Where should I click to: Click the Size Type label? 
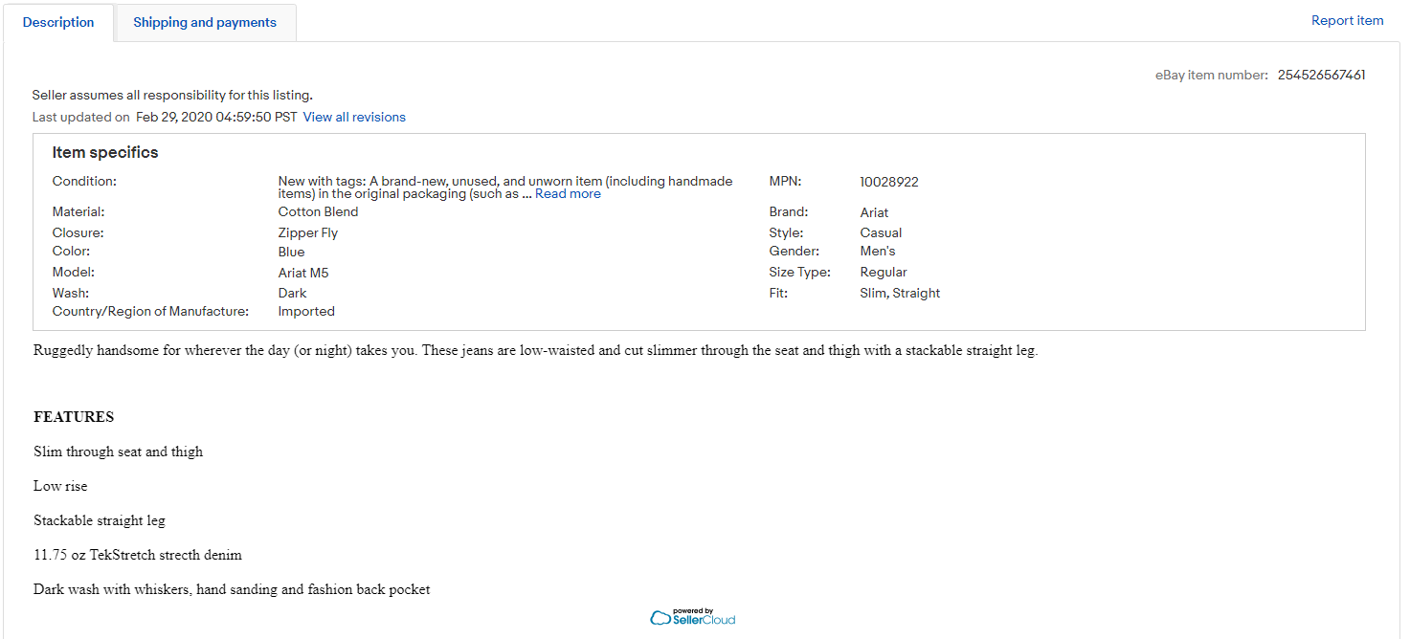(800, 272)
